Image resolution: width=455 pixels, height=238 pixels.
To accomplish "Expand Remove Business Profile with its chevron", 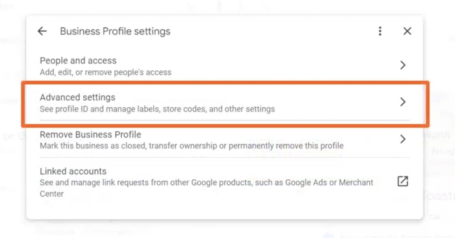I will click(403, 139).
